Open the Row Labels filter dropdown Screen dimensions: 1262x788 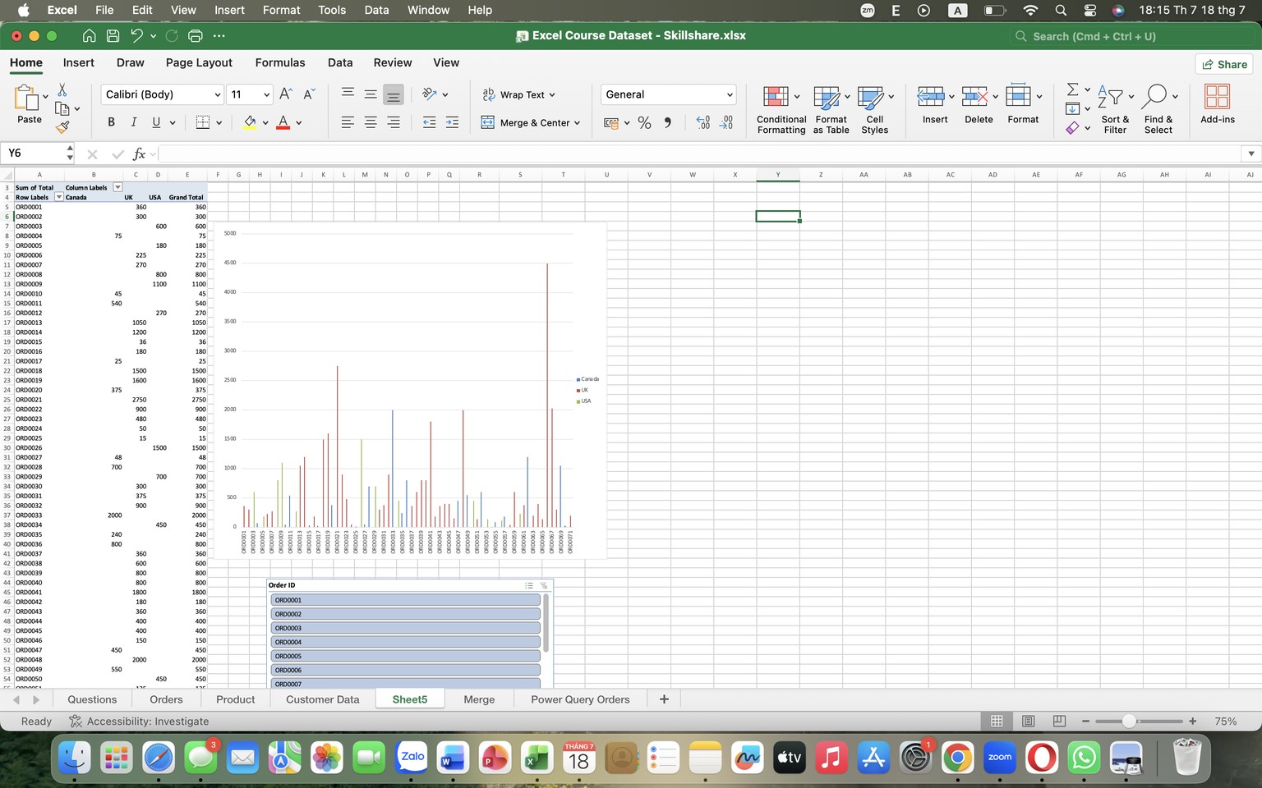[x=58, y=197]
